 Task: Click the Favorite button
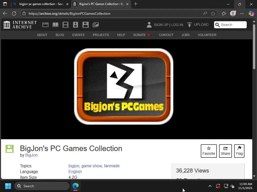[x=209, y=151]
